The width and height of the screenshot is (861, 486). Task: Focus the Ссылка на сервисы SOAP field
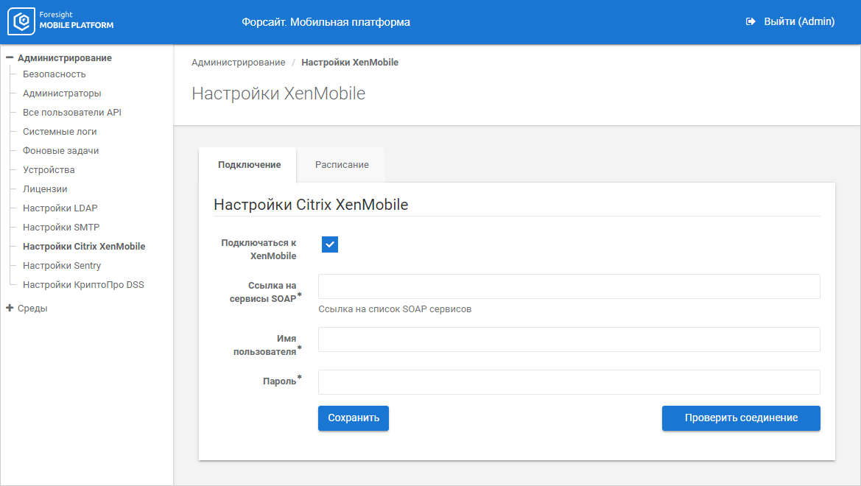tap(569, 286)
